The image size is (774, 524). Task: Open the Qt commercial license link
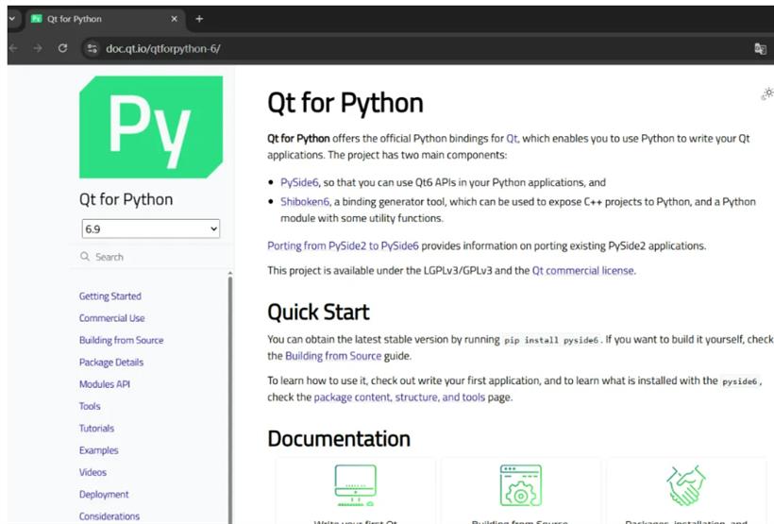coord(583,271)
